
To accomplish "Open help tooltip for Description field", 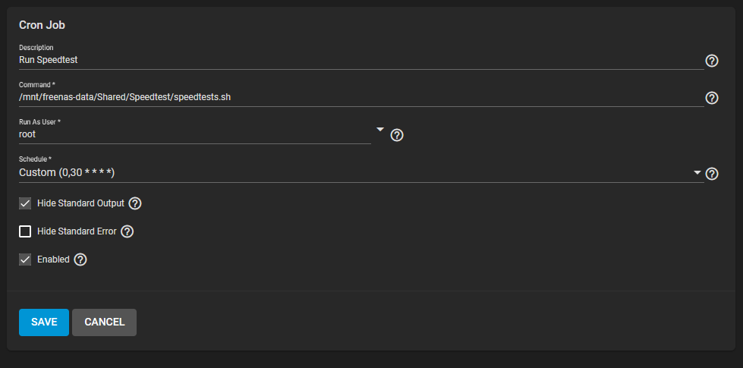I will tap(712, 61).
